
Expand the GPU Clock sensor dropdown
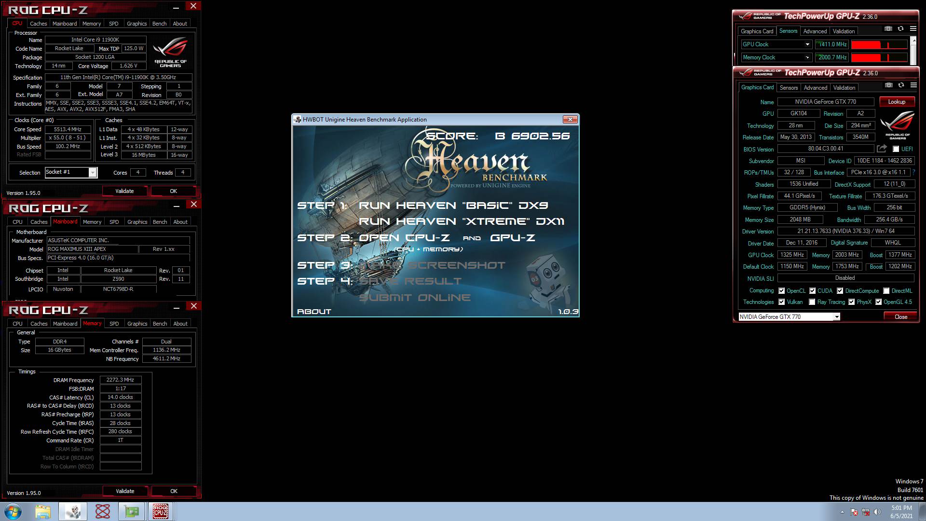pos(807,44)
